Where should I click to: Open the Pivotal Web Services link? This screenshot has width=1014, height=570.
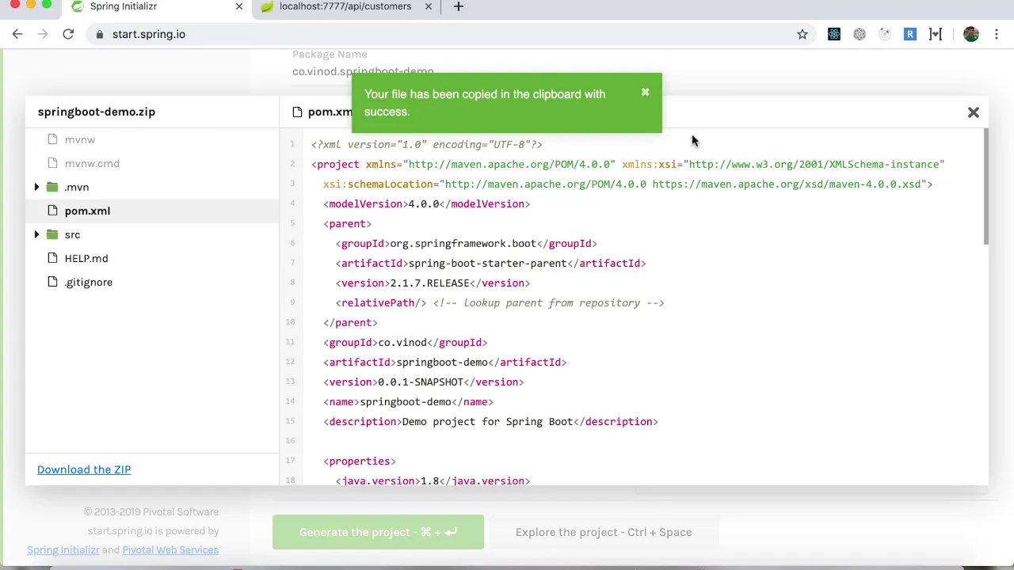(x=170, y=549)
